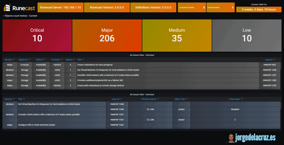Click the Major 206 stat panel
This screenshot has width=284, height=145.
107,36
